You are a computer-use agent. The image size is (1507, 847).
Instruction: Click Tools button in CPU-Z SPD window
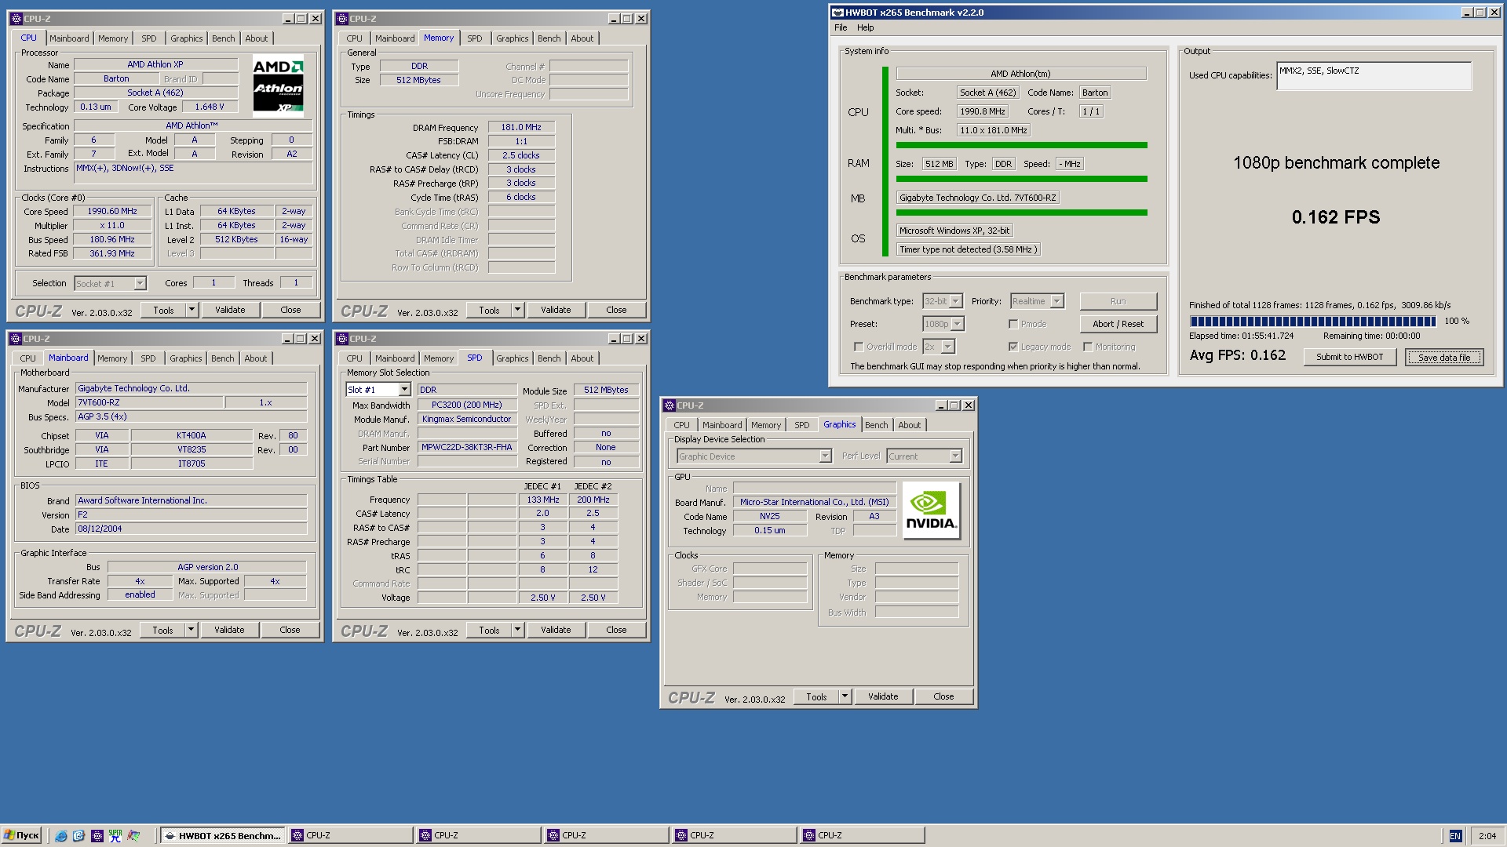[x=489, y=630]
